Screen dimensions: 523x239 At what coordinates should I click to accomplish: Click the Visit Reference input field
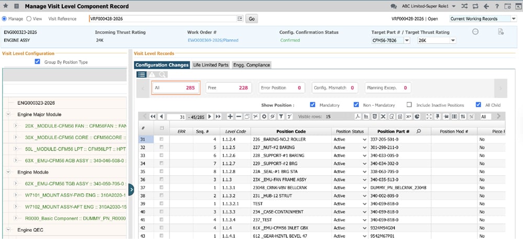pyautogui.click(x=163, y=19)
